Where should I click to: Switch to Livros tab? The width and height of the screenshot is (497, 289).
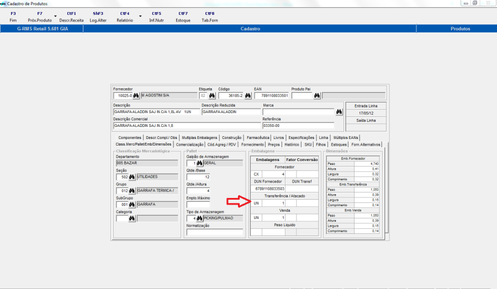tap(279, 138)
